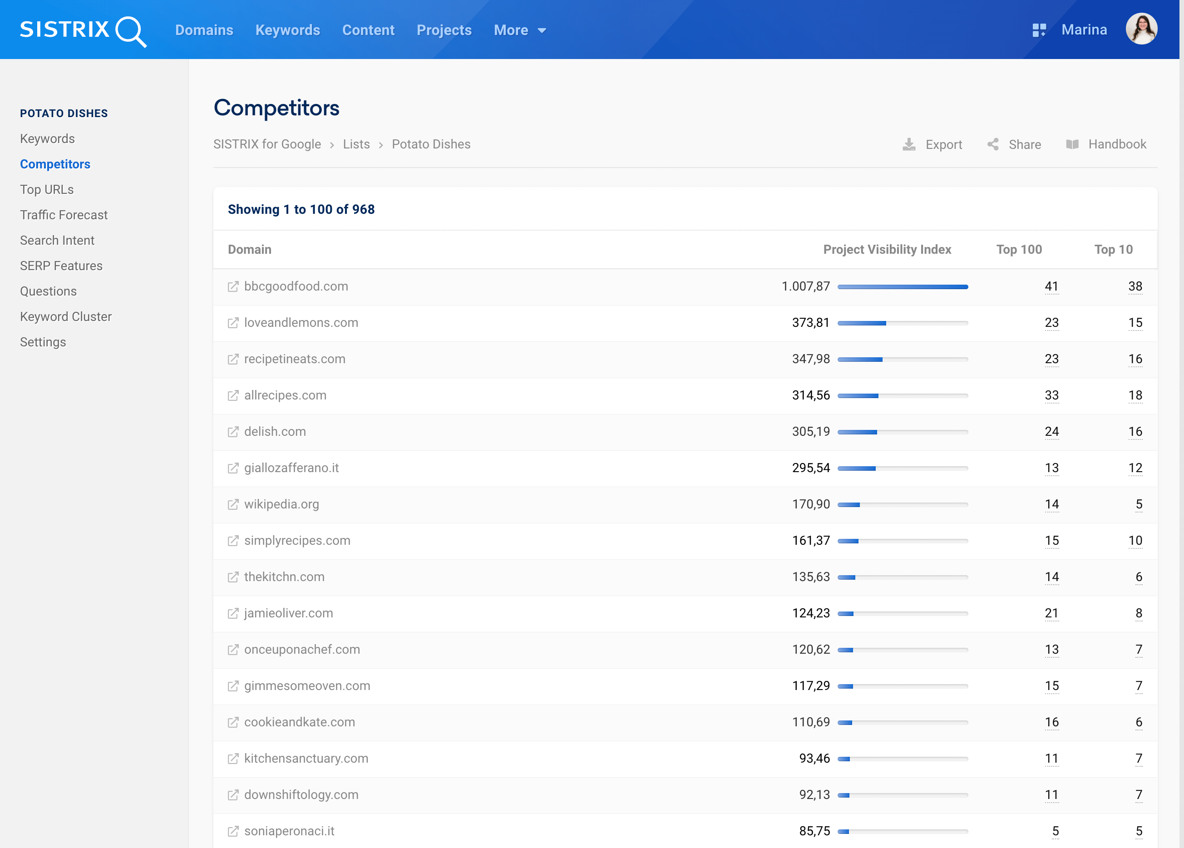The image size is (1184, 848).
Task: Click wikipedia.org visibility bar
Action: pos(903,504)
